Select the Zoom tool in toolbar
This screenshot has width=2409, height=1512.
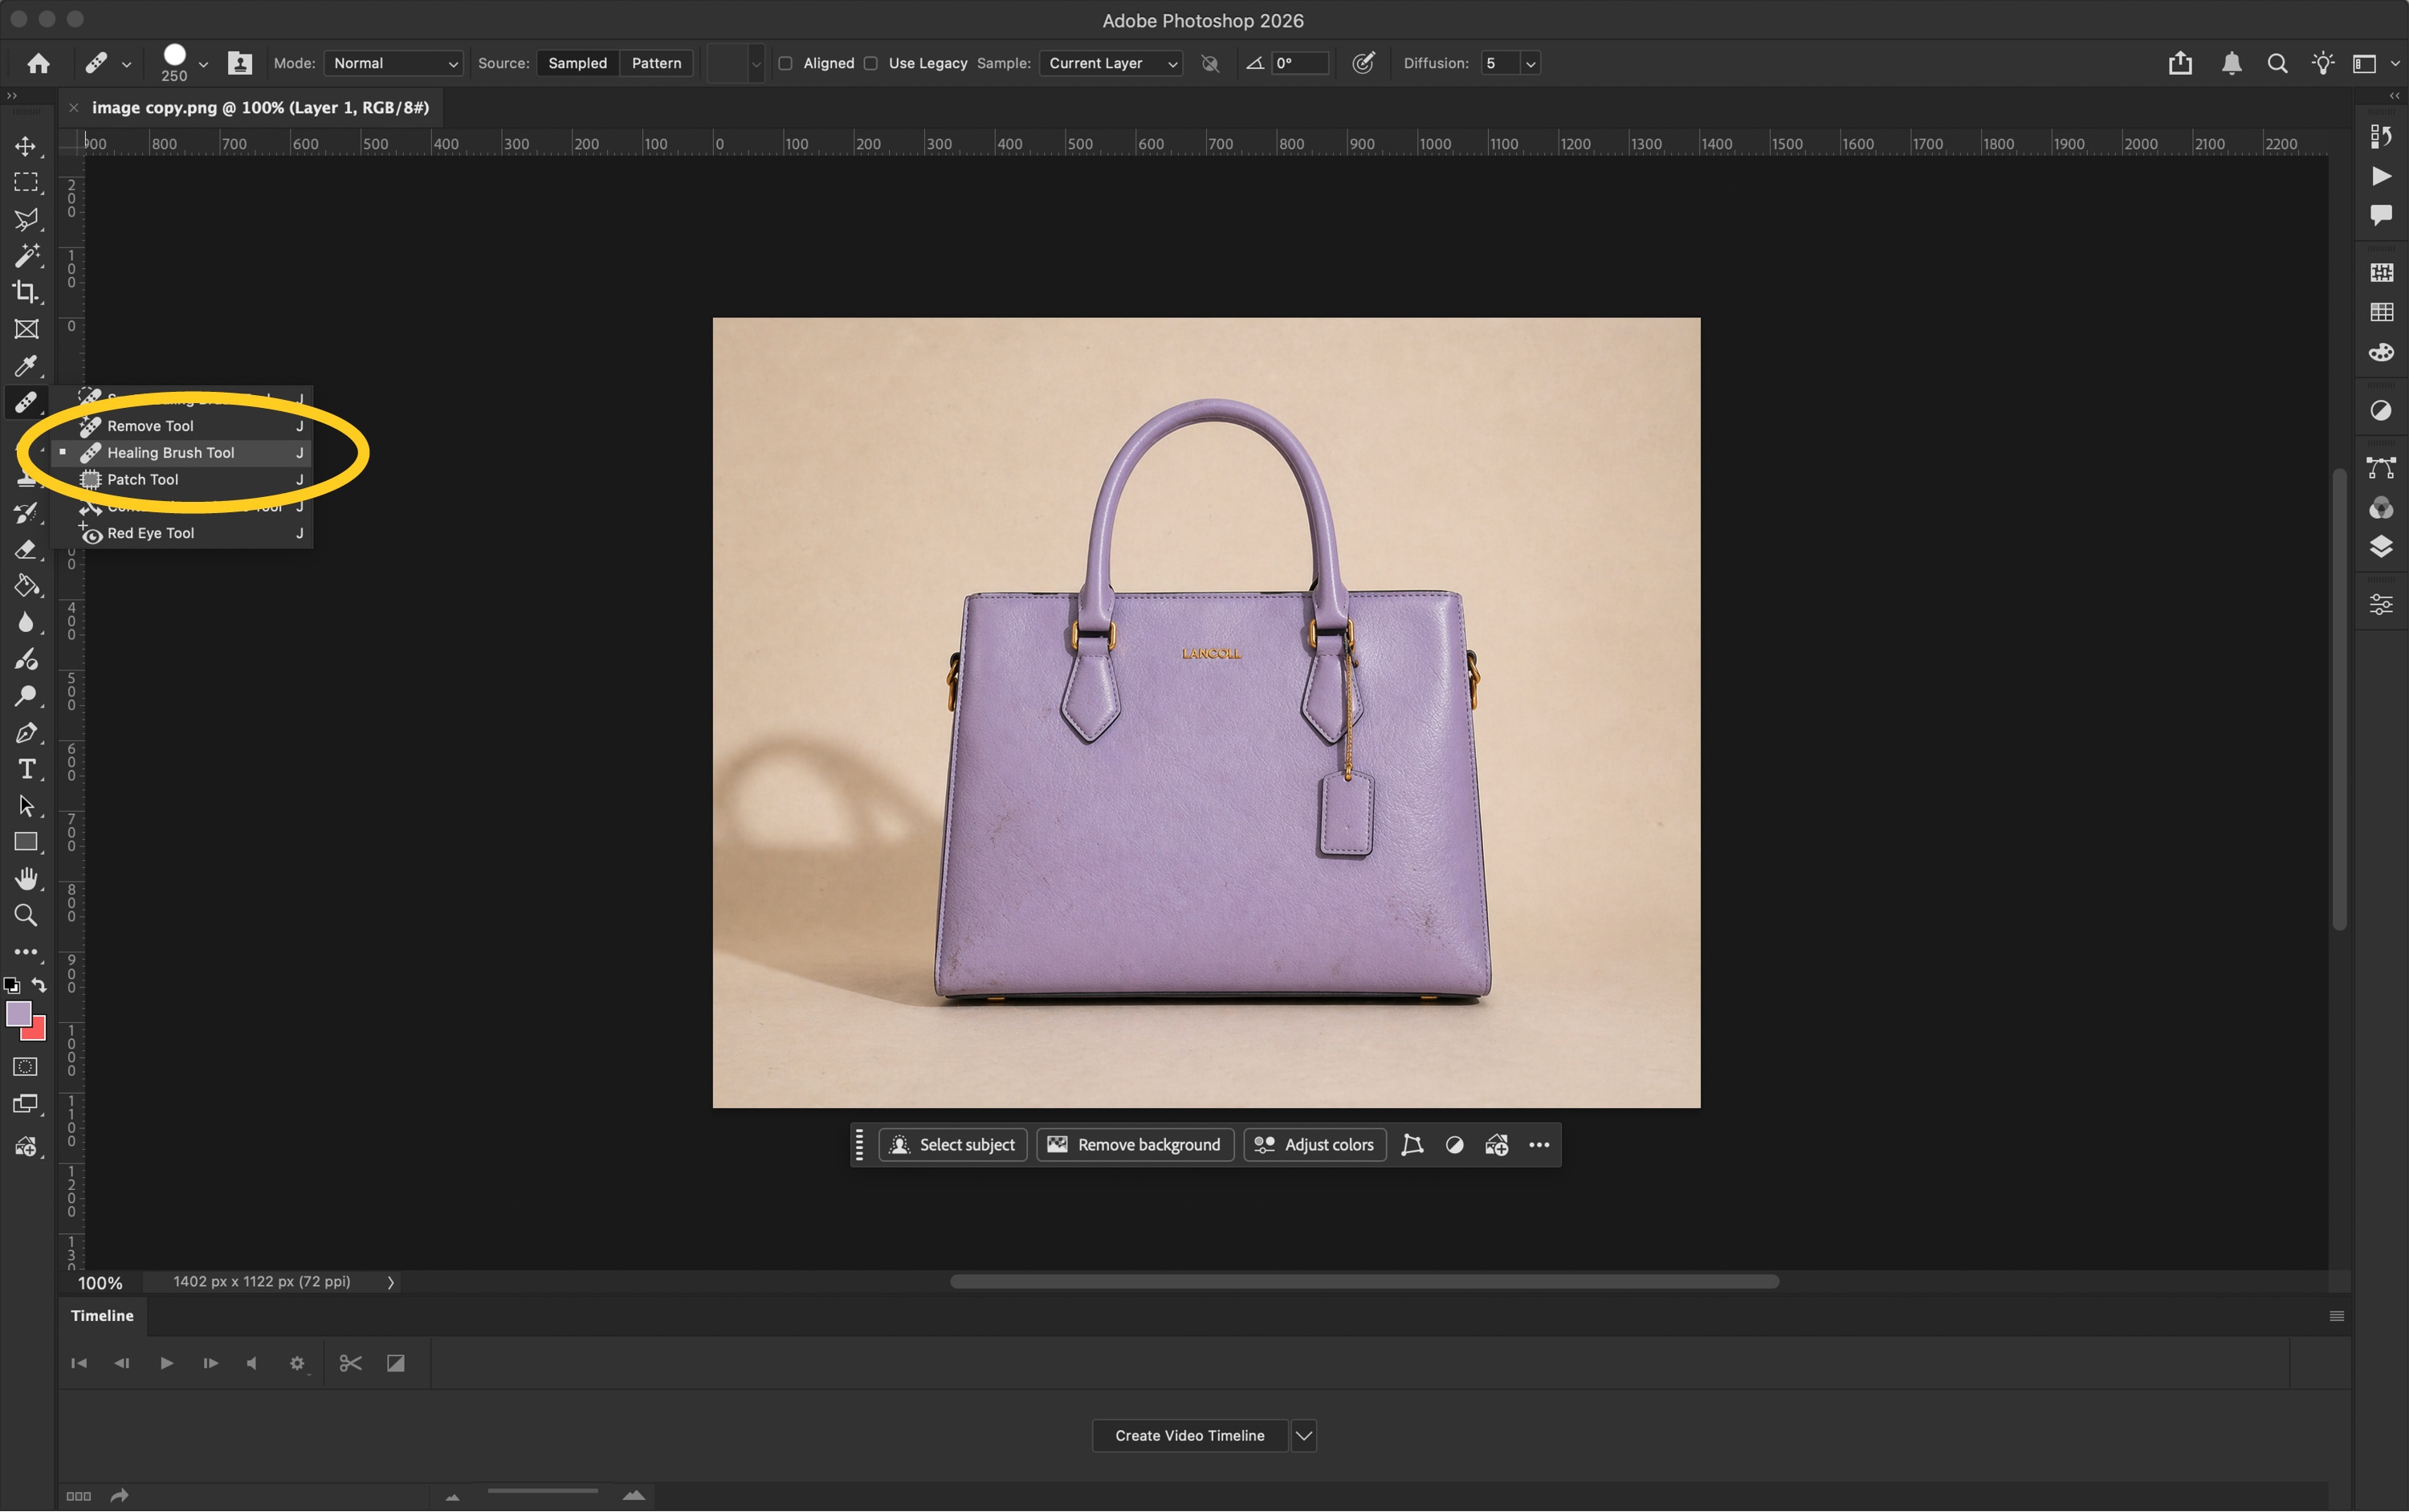[26, 915]
